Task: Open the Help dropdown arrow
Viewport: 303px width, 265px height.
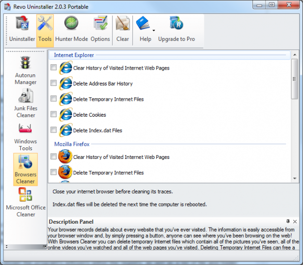Action: pos(153,30)
